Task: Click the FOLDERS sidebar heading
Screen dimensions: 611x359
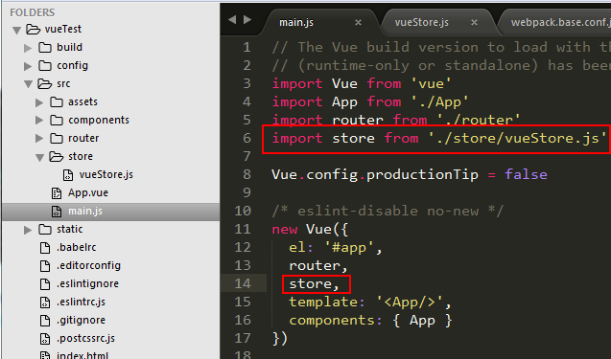Action: (33, 12)
